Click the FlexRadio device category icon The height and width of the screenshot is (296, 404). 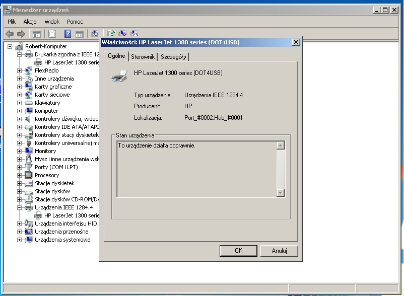coord(29,70)
